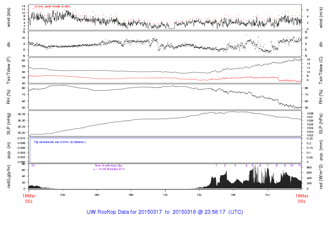Click the 03z time axis tick label

pos(63,195)
